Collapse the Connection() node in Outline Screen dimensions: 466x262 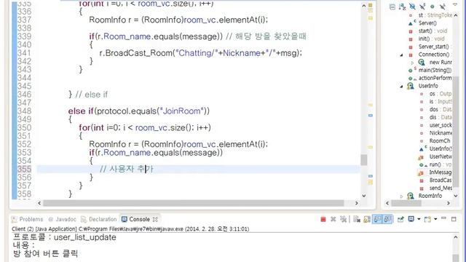pyautogui.click(x=401, y=55)
